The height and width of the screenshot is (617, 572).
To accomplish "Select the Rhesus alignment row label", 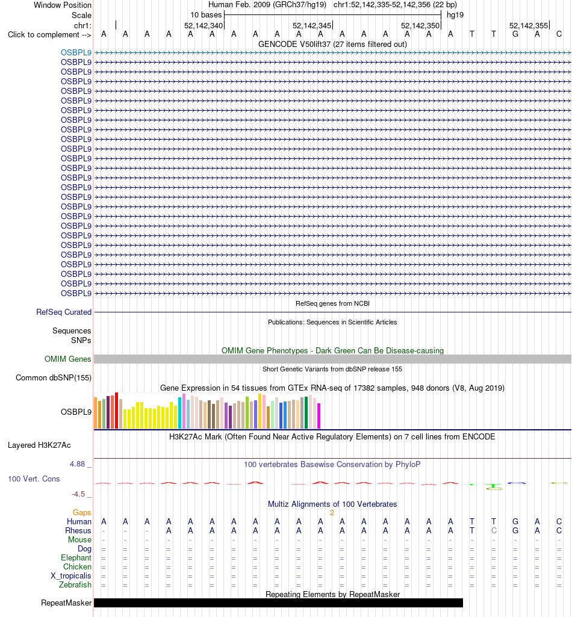I will click(78, 530).
